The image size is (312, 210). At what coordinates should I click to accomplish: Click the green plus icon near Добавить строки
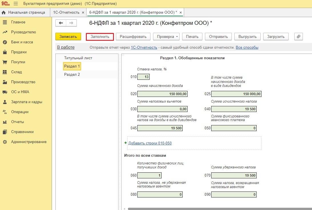coord(126,143)
